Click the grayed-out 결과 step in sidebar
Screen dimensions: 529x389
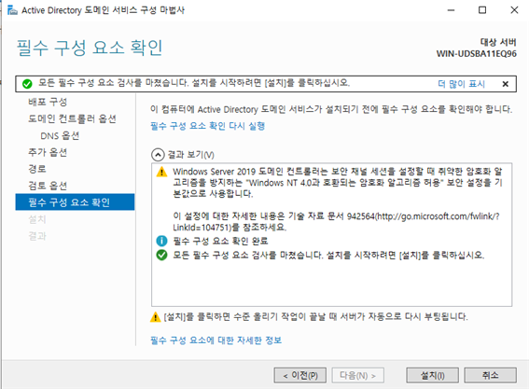click(x=37, y=236)
